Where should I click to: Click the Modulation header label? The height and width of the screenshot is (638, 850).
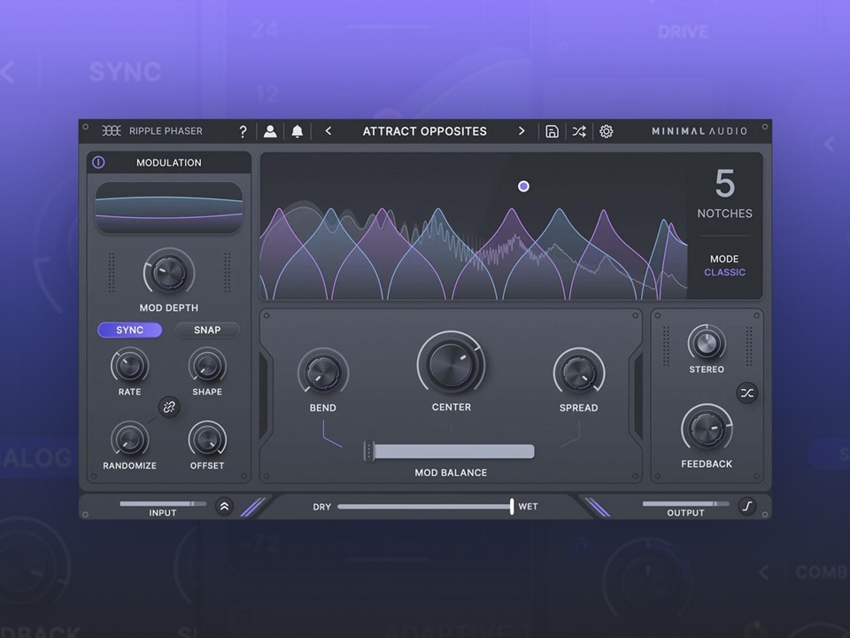click(x=168, y=163)
